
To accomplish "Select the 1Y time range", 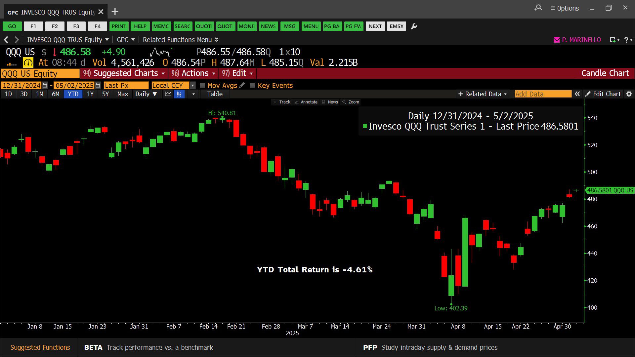I will [90, 94].
